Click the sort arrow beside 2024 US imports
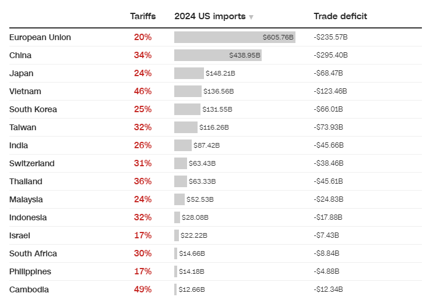426x304 pixels. pos(251,17)
